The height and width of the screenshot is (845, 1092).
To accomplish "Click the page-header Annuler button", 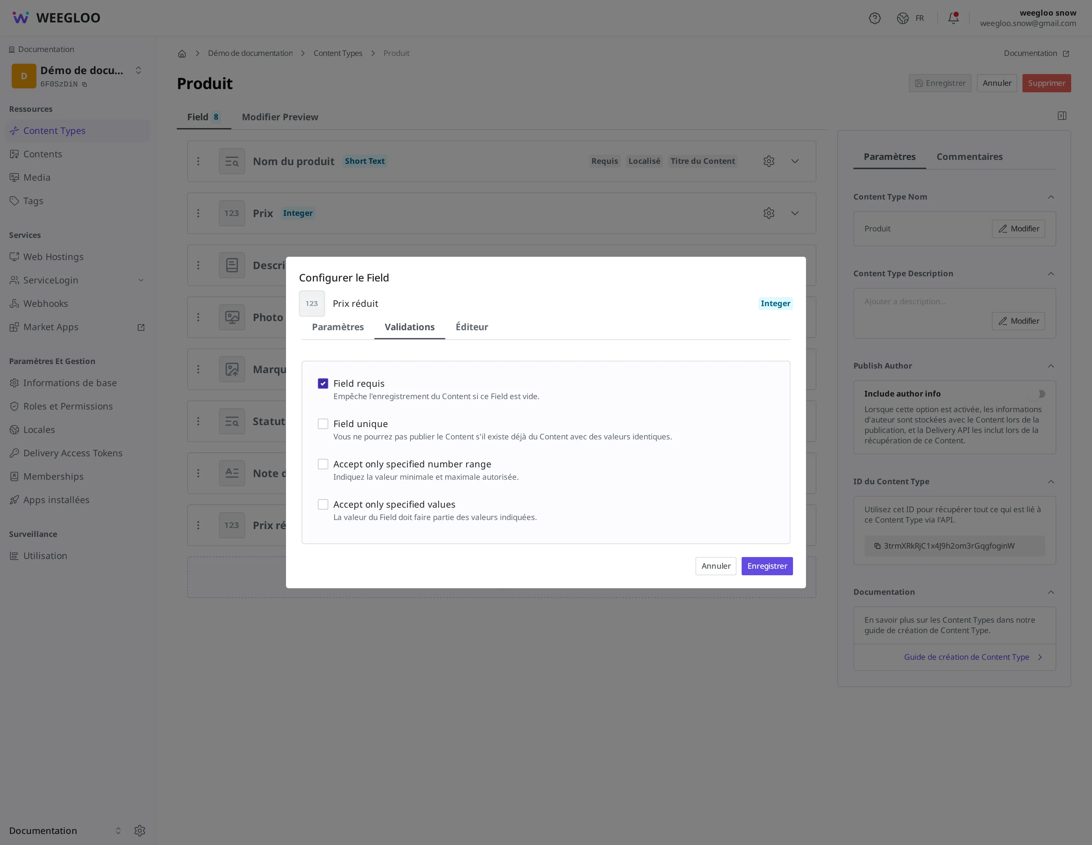I will [996, 83].
